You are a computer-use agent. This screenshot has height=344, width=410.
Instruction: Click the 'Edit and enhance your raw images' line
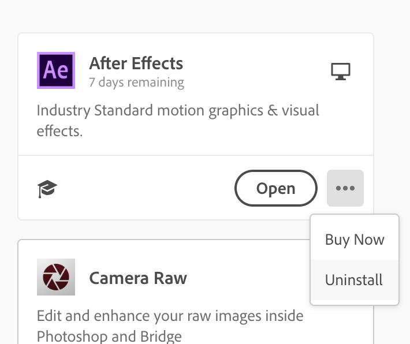coord(170,316)
